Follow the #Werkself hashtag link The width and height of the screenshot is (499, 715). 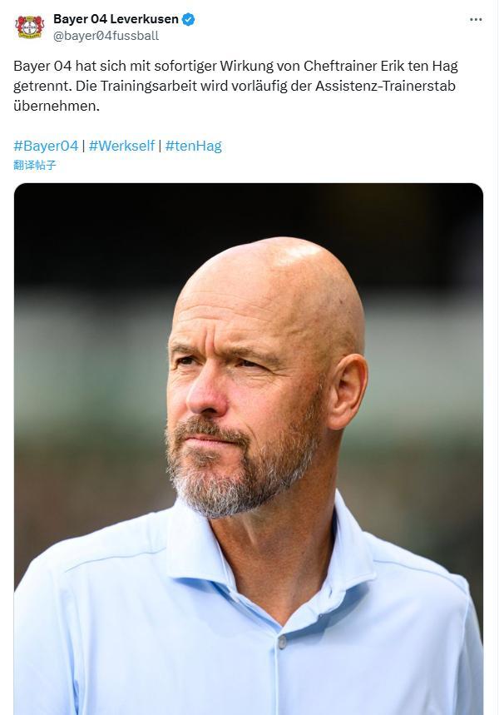click(x=121, y=146)
